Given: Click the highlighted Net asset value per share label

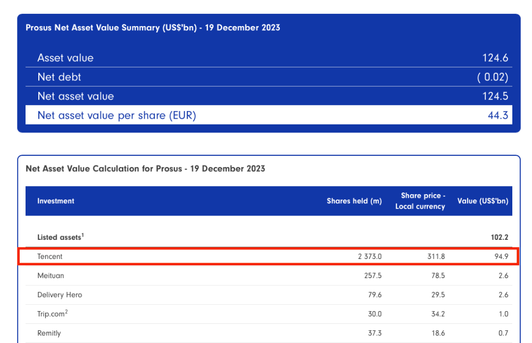Looking at the screenshot, I should coord(117,115).
